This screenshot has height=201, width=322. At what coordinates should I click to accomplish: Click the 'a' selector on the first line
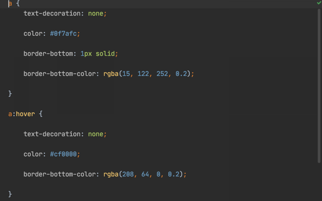(10, 4)
